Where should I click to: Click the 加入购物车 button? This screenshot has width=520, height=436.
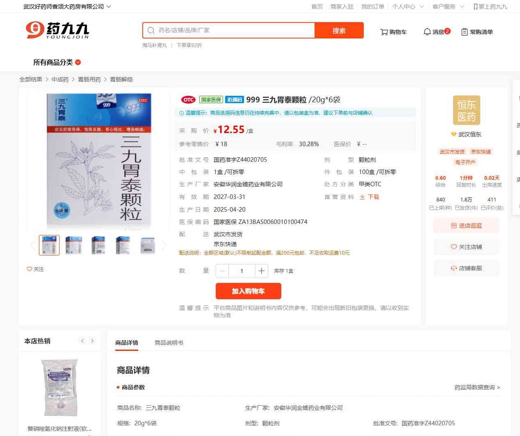(249, 291)
